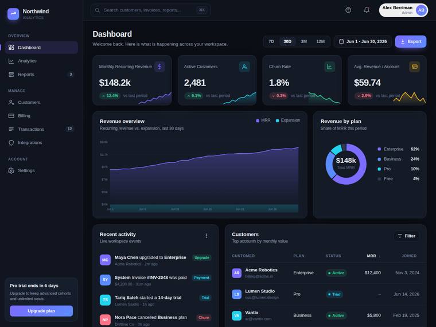Select the 3M time range

click(303, 41)
